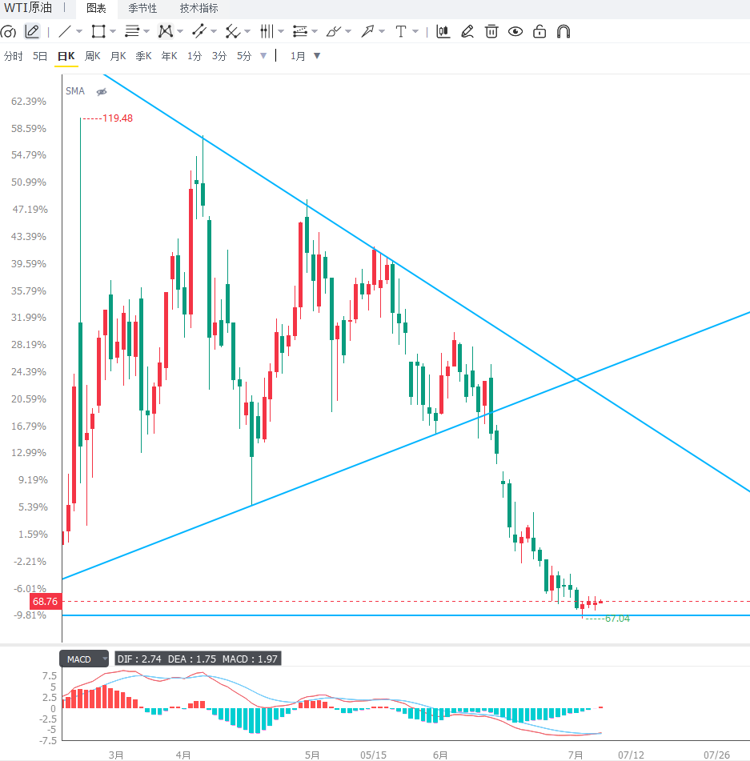Click the SMA indicator label
Image resolution: width=750 pixels, height=761 pixels.
tap(75, 91)
